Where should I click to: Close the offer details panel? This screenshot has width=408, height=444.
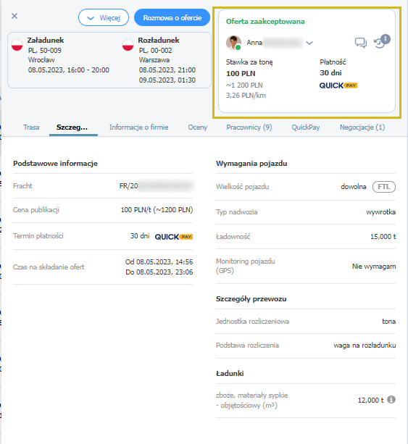coord(14,16)
